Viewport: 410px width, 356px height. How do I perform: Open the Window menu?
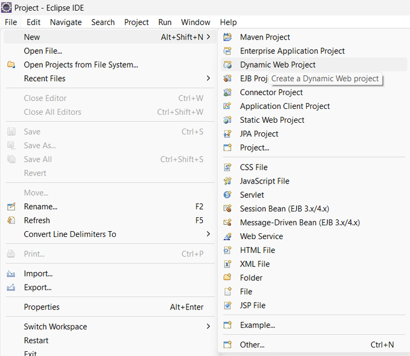click(x=195, y=22)
